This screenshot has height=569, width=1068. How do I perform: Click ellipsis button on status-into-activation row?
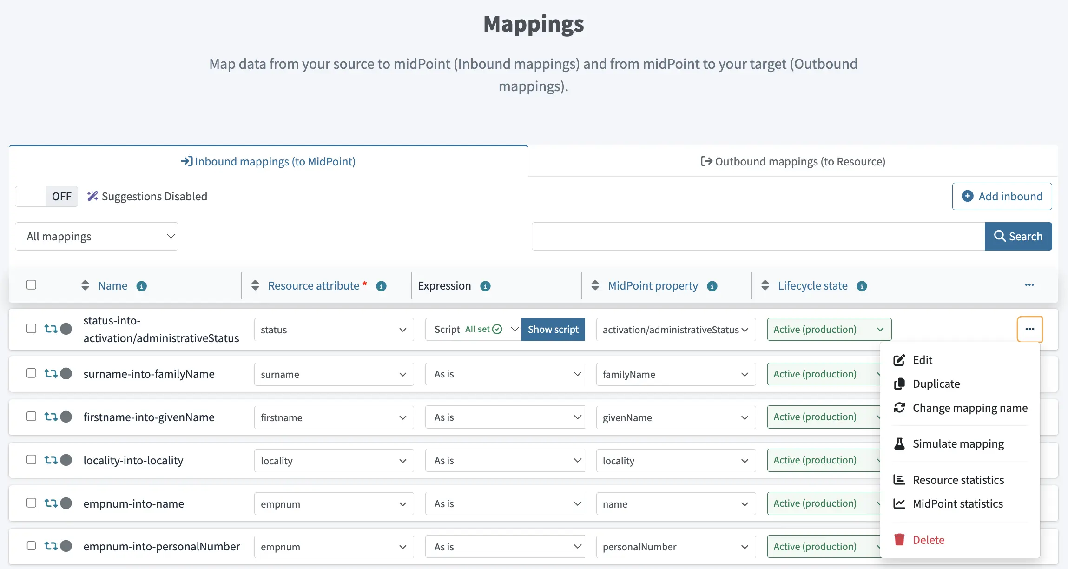(1030, 329)
